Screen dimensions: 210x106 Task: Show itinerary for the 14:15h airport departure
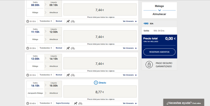[130, 103]
